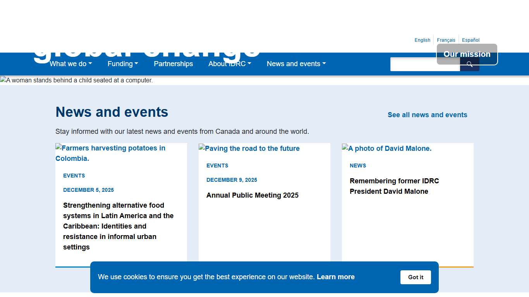
Task: Switch the site language to Français
Action: point(446,40)
